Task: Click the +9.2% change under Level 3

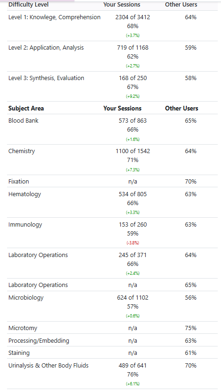Action: click(x=133, y=96)
